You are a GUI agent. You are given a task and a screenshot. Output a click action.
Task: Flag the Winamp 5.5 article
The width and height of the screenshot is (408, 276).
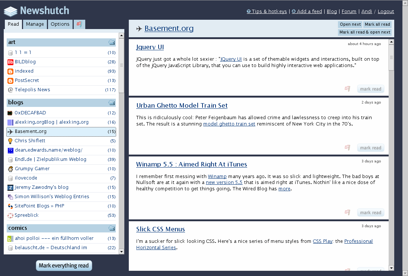click(347, 212)
